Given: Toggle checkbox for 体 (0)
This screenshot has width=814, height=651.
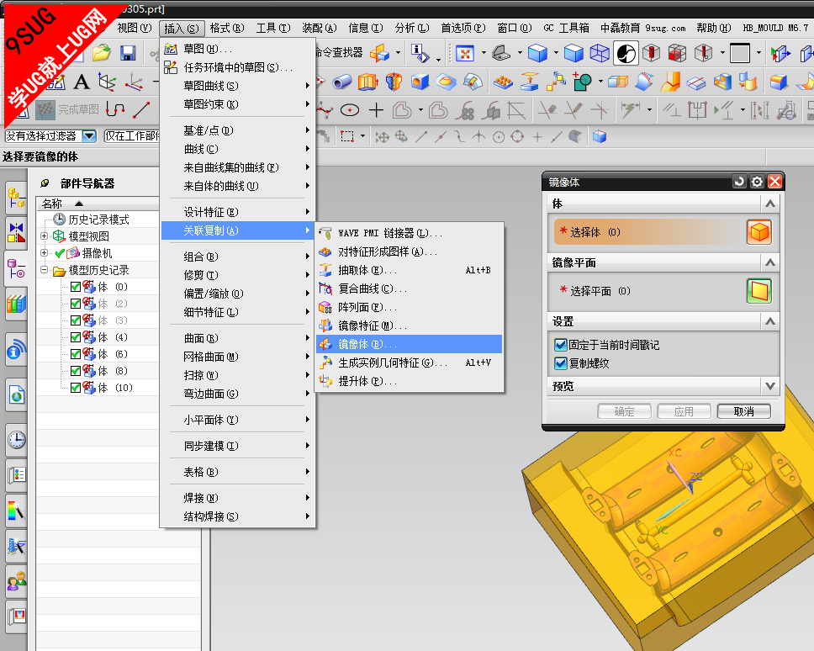Looking at the screenshot, I should pyautogui.click(x=76, y=287).
